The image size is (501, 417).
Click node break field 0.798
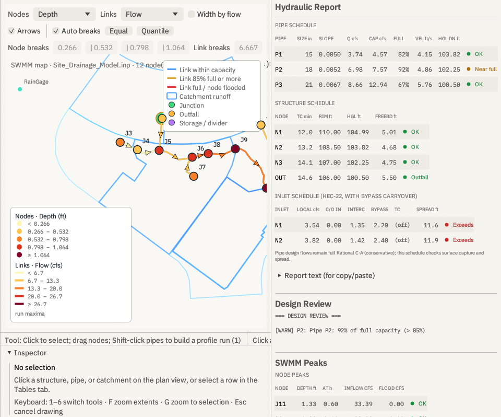138,48
